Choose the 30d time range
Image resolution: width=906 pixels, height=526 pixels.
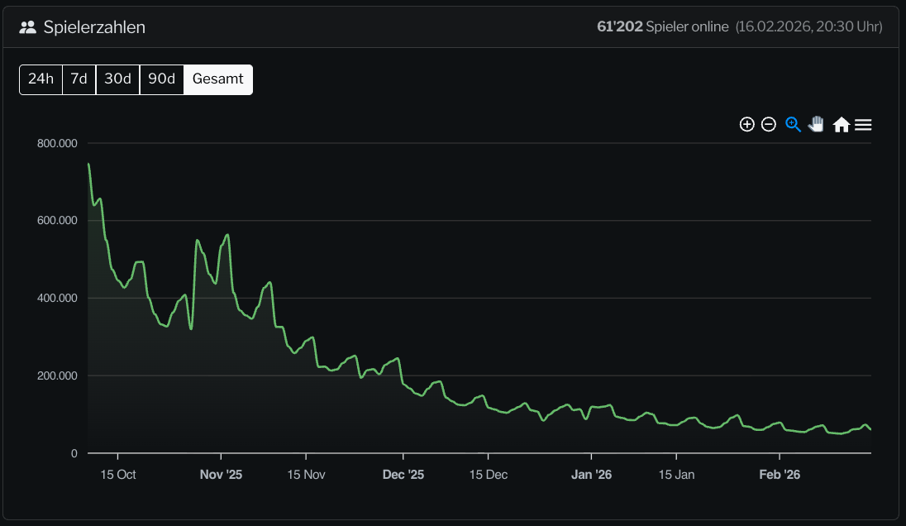click(117, 79)
